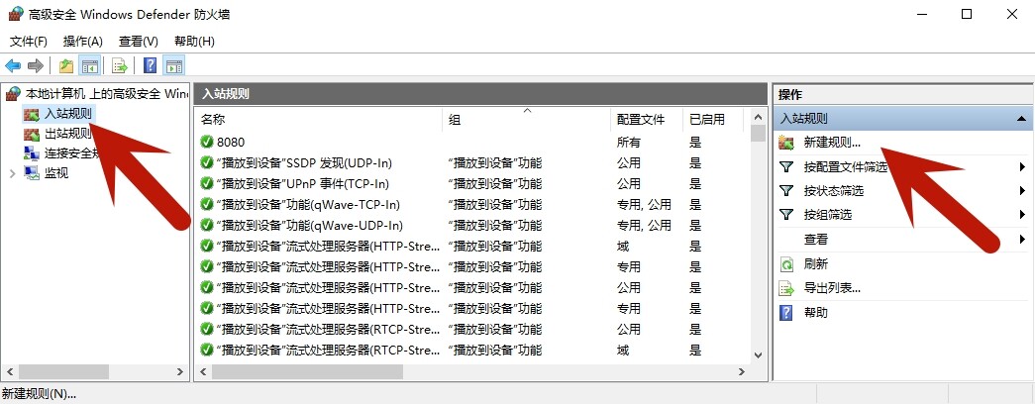
Task: Select 入站规则 in the left tree
Action: click(x=68, y=115)
